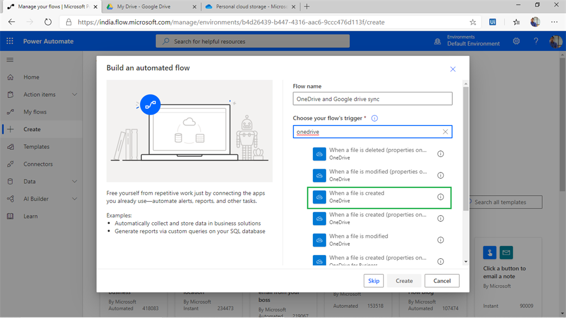This screenshot has height=318, width=566.
Task: Open the browser profile avatar
Action: tap(535, 22)
